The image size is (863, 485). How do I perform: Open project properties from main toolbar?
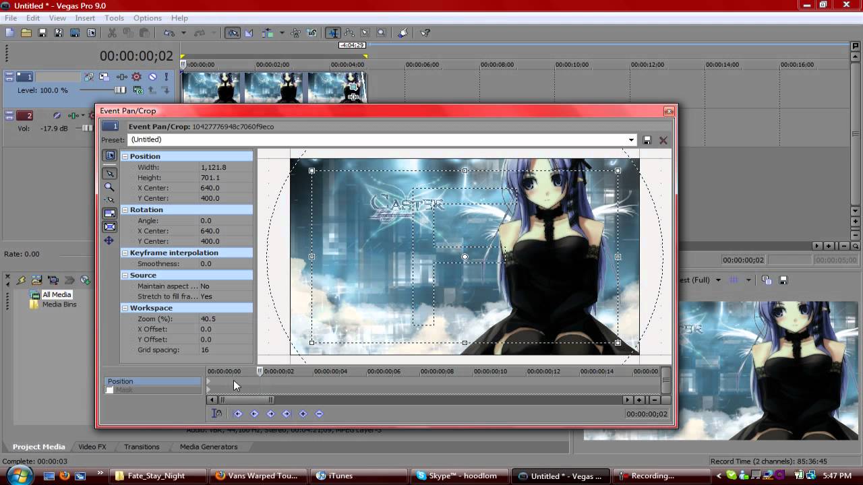tap(91, 32)
